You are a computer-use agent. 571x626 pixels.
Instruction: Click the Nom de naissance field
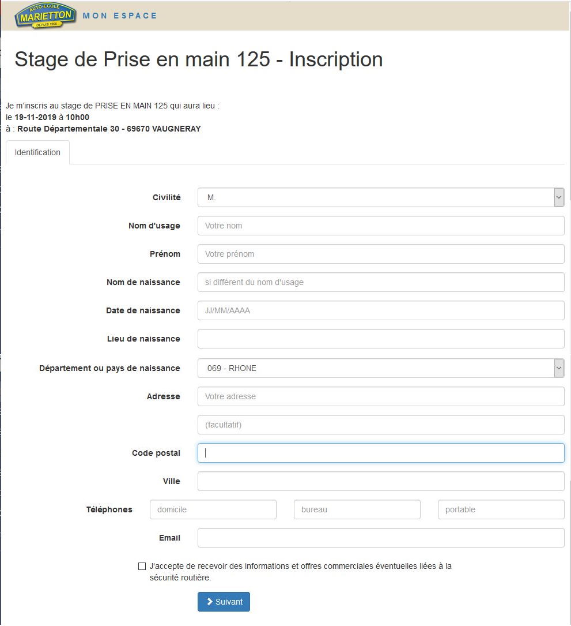point(380,282)
